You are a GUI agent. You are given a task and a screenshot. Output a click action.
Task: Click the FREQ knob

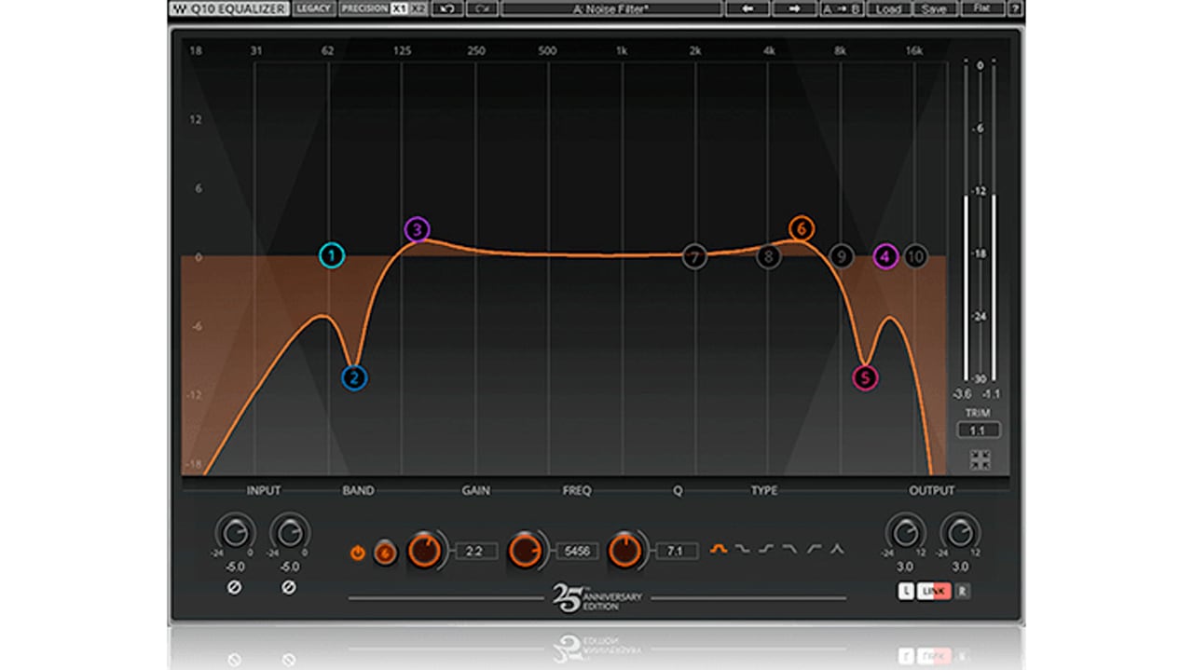[x=526, y=551]
